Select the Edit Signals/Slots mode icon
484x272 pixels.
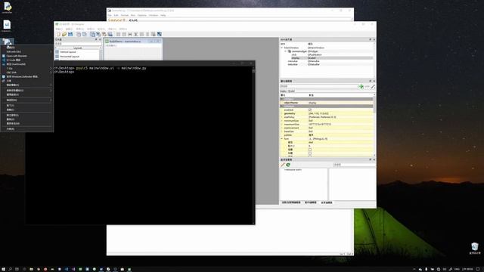pos(98,34)
